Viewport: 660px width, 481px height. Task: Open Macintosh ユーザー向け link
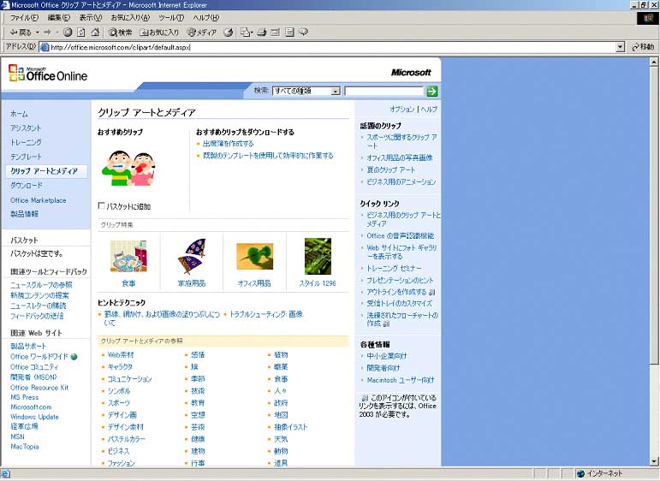[401, 380]
